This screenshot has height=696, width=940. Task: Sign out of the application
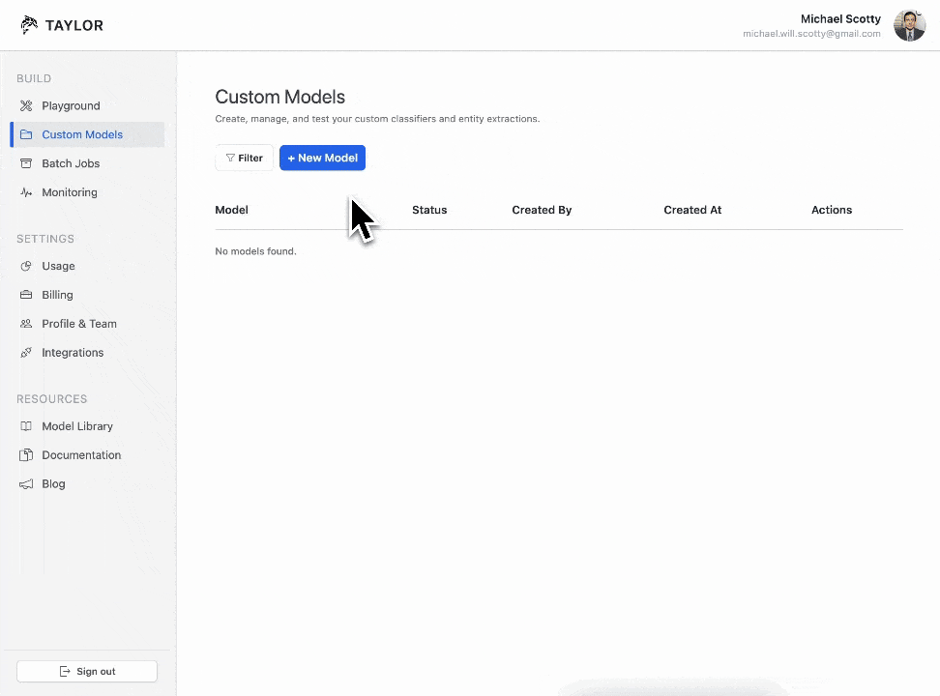click(x=86, y=671)
